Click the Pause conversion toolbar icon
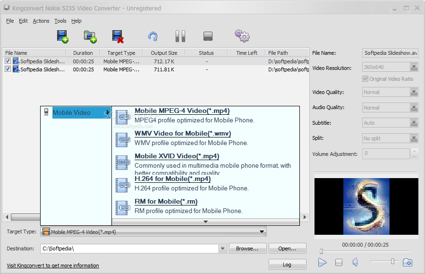The image size is (425, 274). 180,36
